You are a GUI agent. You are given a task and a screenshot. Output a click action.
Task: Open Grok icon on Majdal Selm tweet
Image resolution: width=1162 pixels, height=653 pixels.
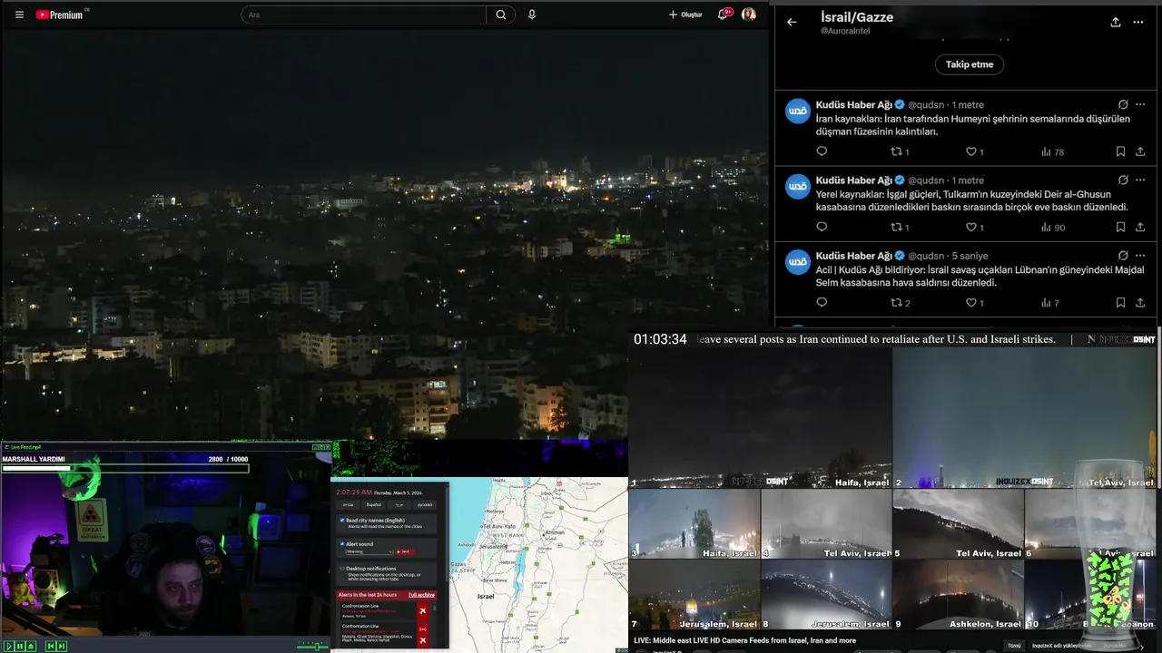[x=1123, y=256]
